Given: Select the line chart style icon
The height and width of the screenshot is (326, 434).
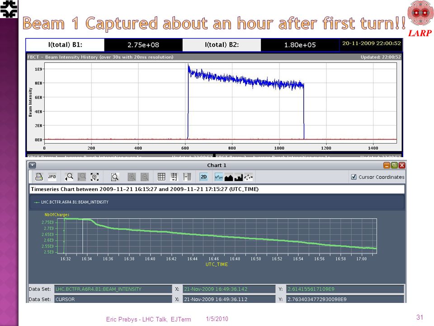Looking at the screenshot, I should click(219, 177).
